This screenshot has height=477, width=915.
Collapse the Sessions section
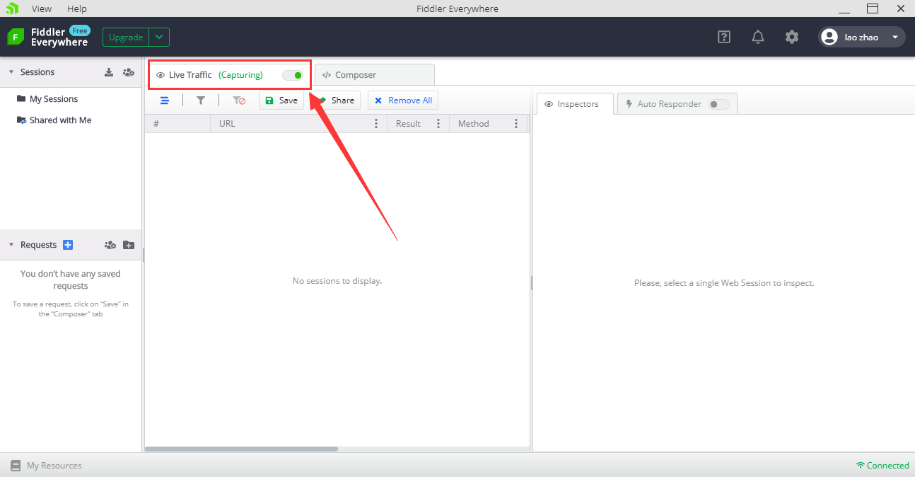pos(11,72)
